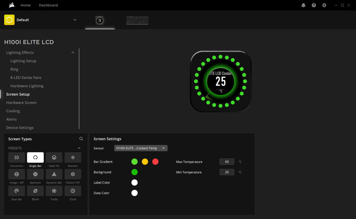Collapse the Lighting Effects section
Viewport: 356px width, 219px height.
(73, 52)
